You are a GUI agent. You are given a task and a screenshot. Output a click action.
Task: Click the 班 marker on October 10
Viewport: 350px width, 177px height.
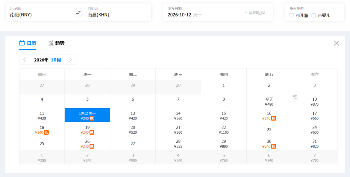[295, 97]
